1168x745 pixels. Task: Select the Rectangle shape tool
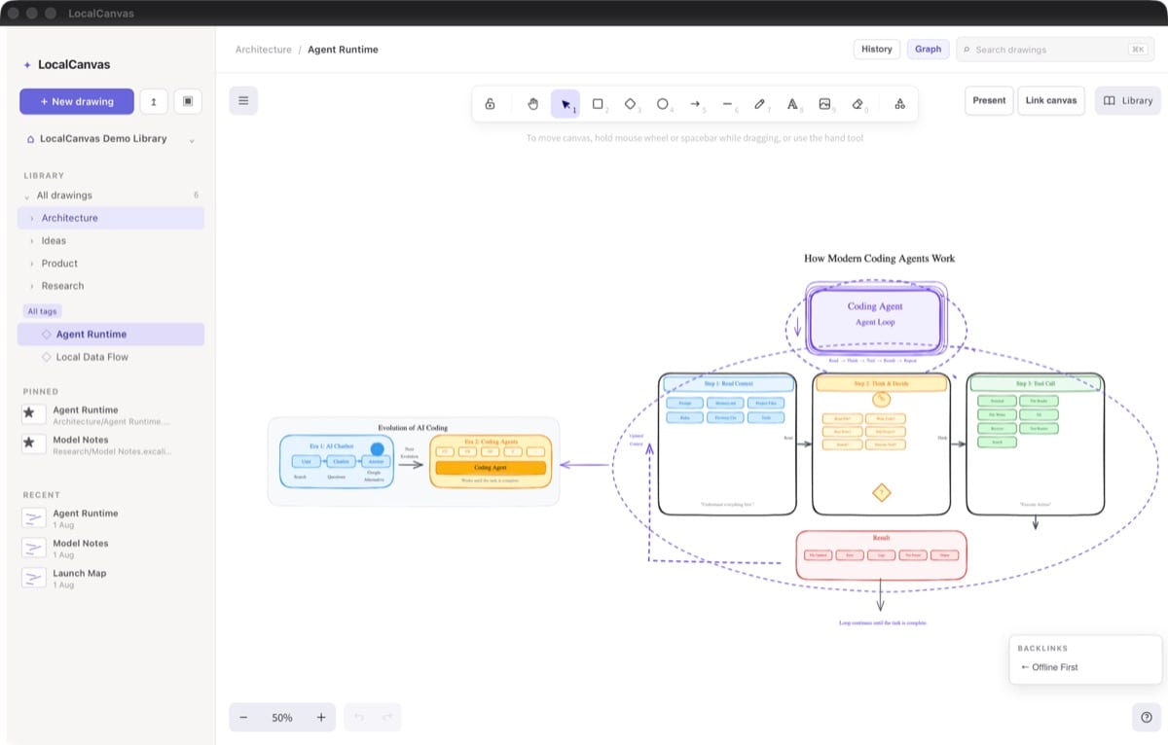pos(598,104)
